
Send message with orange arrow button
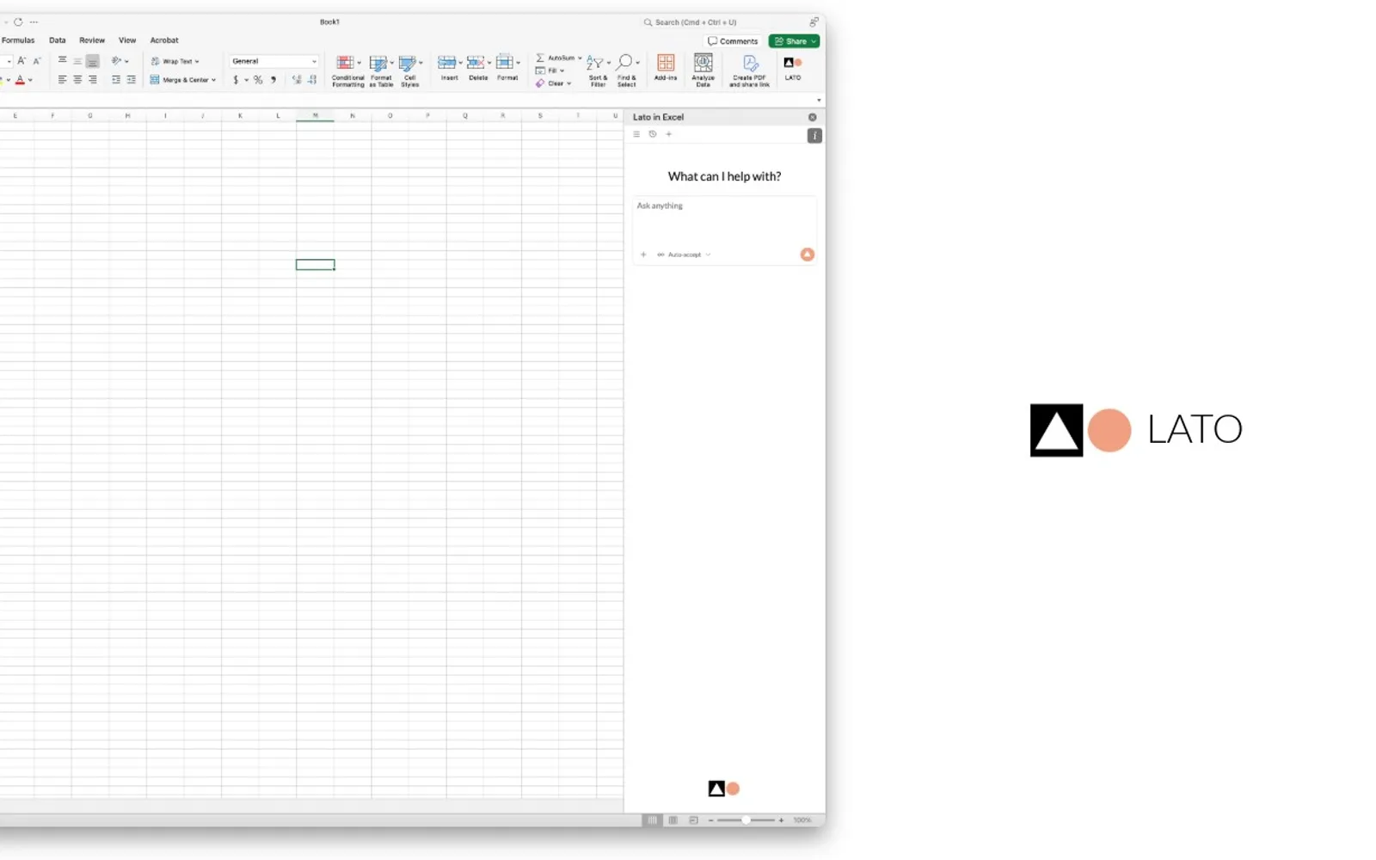pos(808,255)
